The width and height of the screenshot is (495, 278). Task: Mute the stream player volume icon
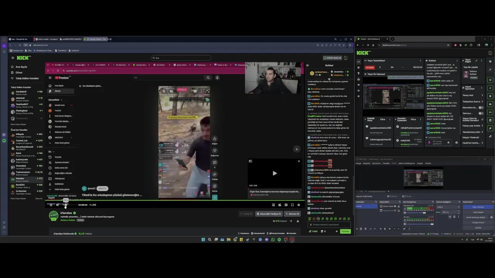click(57, 205)
